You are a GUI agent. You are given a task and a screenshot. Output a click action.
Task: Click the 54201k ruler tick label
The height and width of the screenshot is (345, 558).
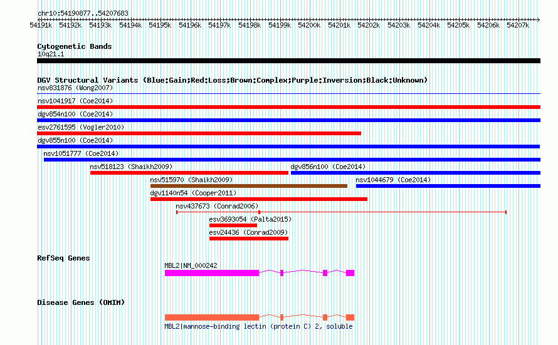click(x=339, y=25)
